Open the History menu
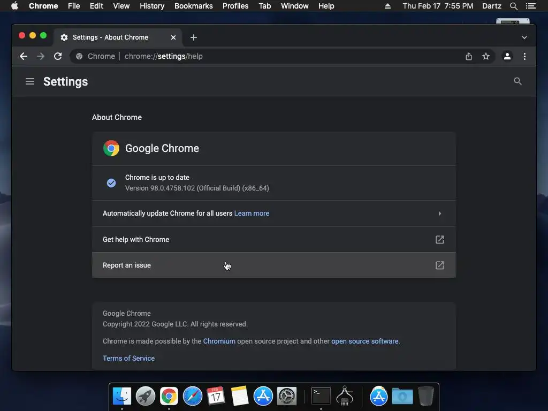This screenshot has height=411, width=548. point(152,6)
